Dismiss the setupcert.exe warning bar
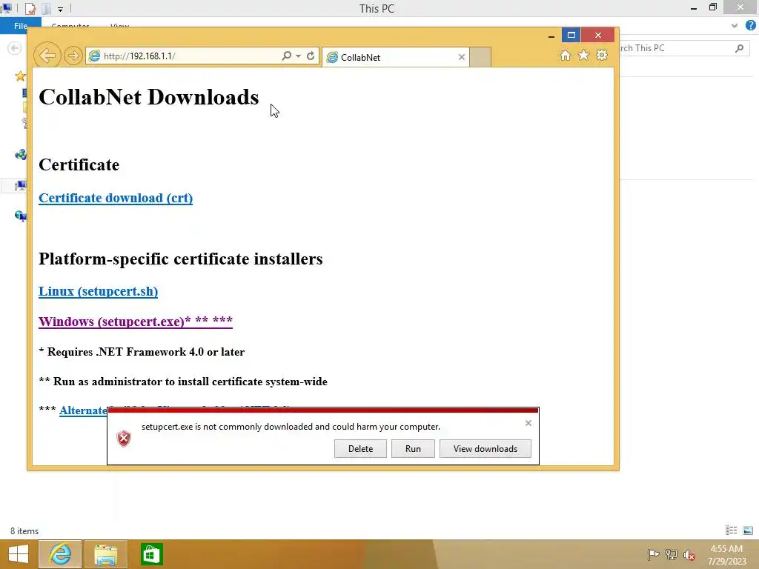The width and height of the screenshot is (759, 569). point(528,423)
